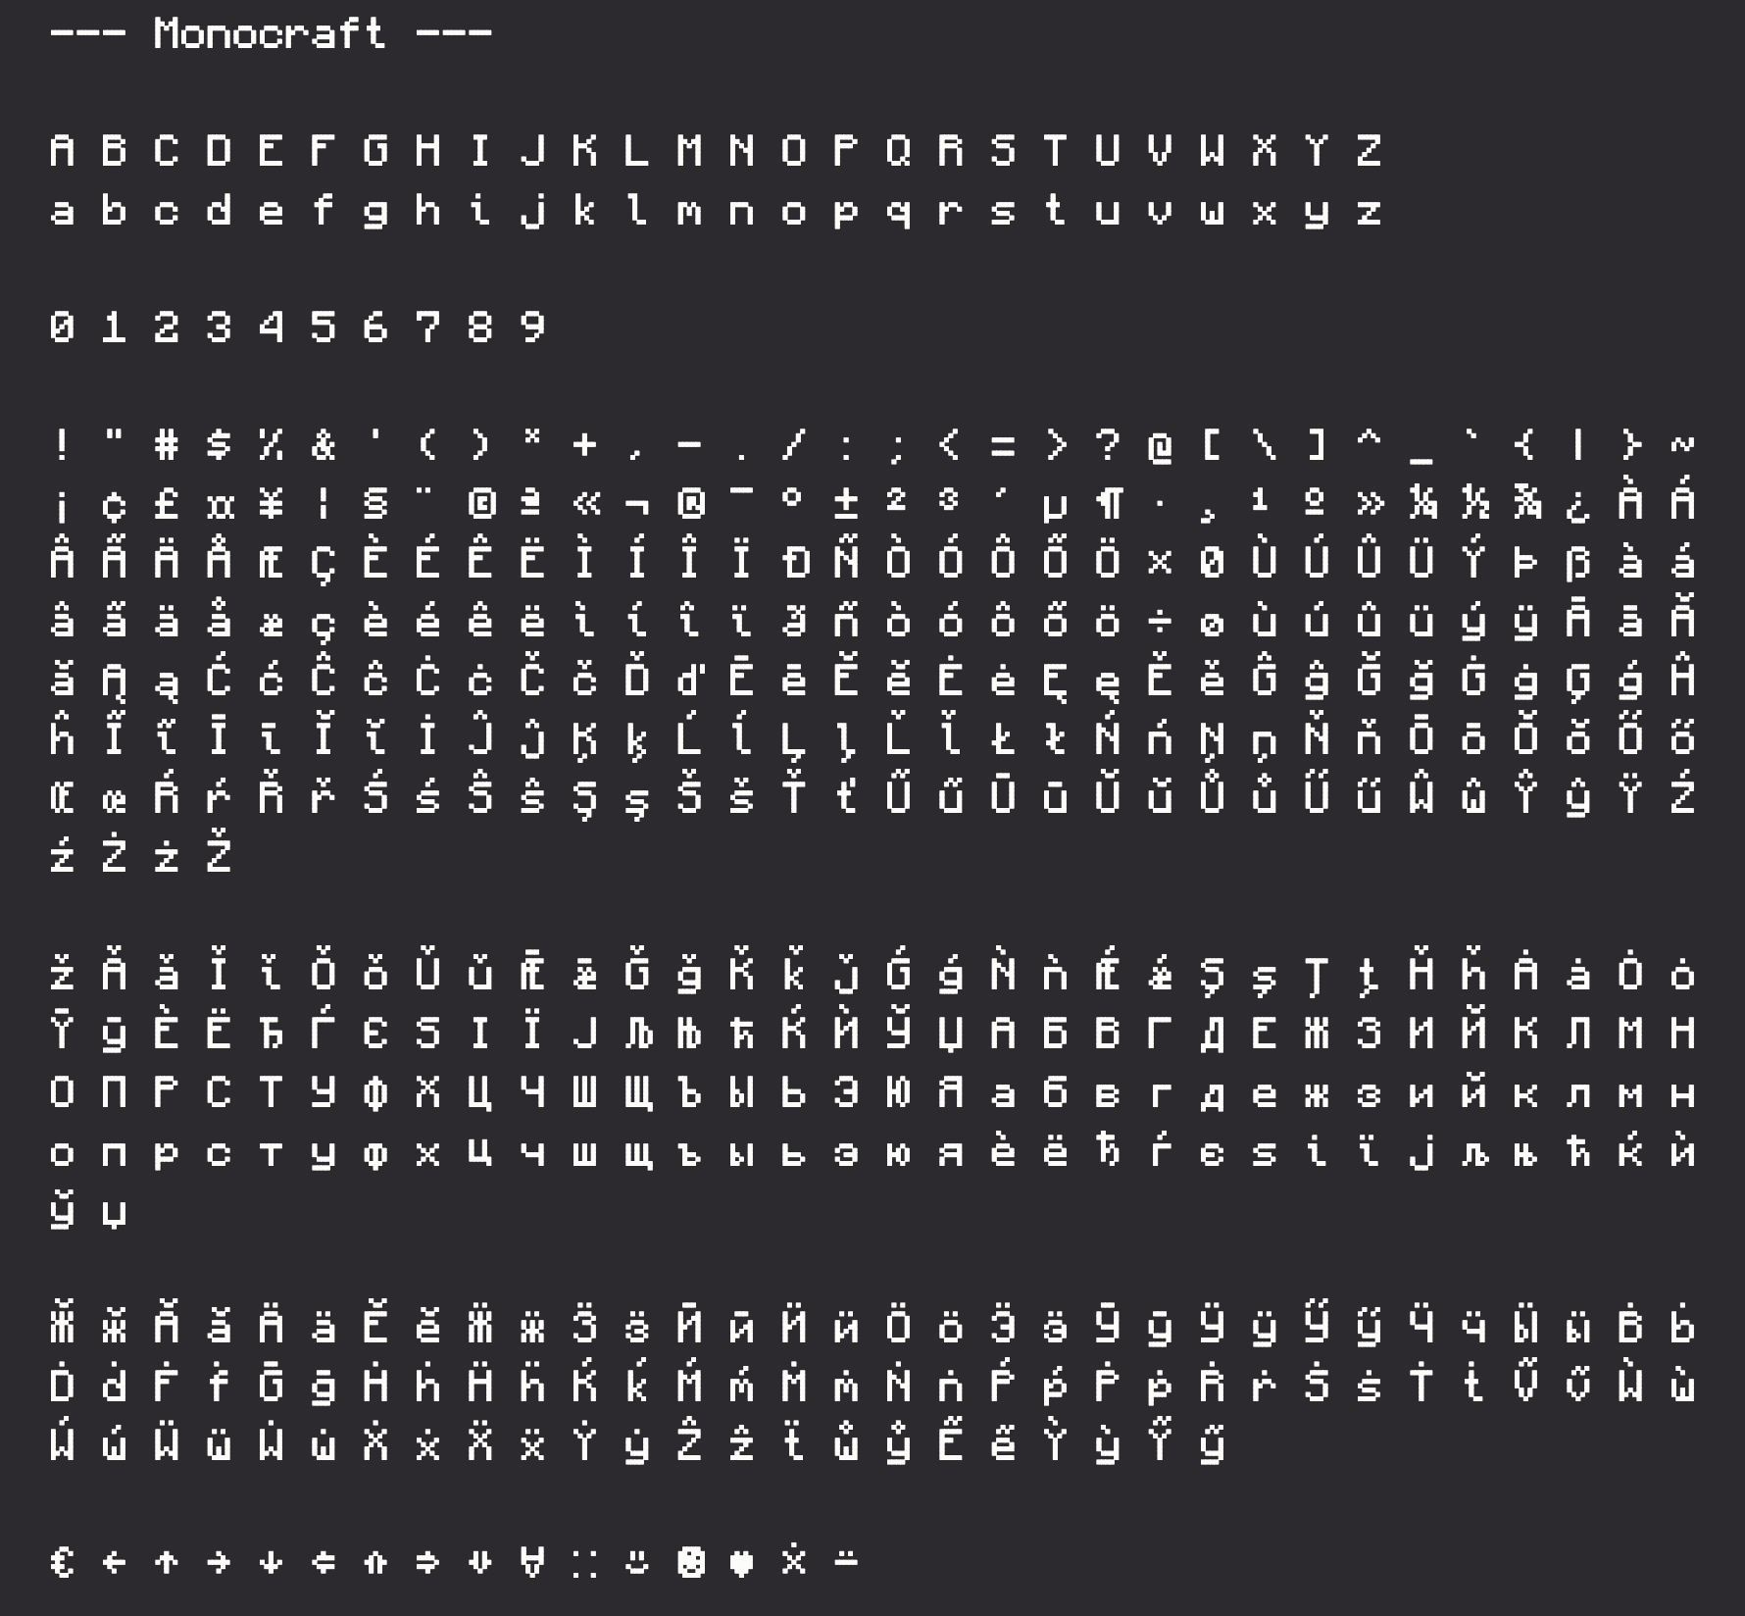This screenshot has width=1745, height=1616.
Task: Select the single left arrow symbol
Action: coord(115,1561)
